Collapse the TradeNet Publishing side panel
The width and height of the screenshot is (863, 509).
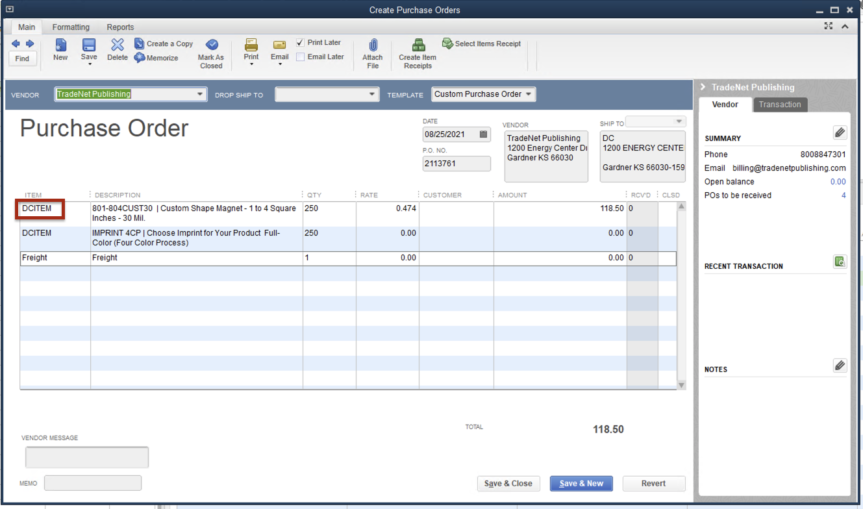click(703, 87)
